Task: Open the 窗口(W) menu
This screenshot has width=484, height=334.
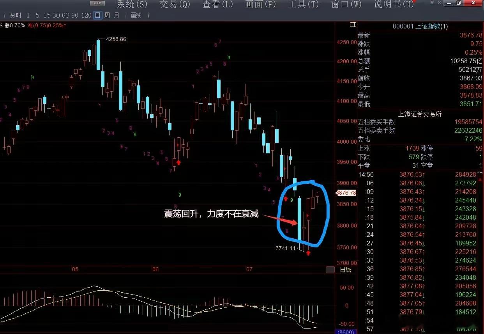Action: point(346,4)
